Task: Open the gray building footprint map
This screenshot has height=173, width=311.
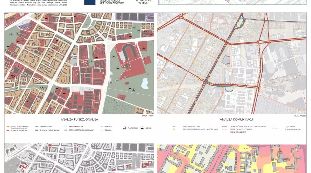Action: tap(79, 158)
